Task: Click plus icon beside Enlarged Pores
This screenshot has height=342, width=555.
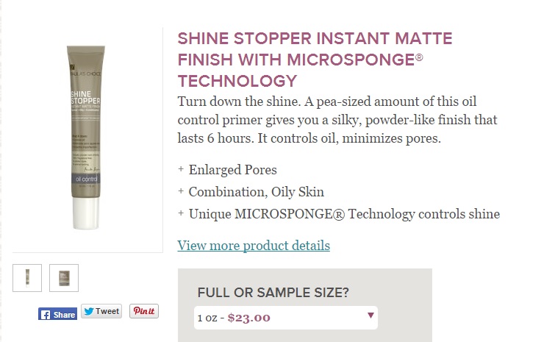Action: pos(181,170)
